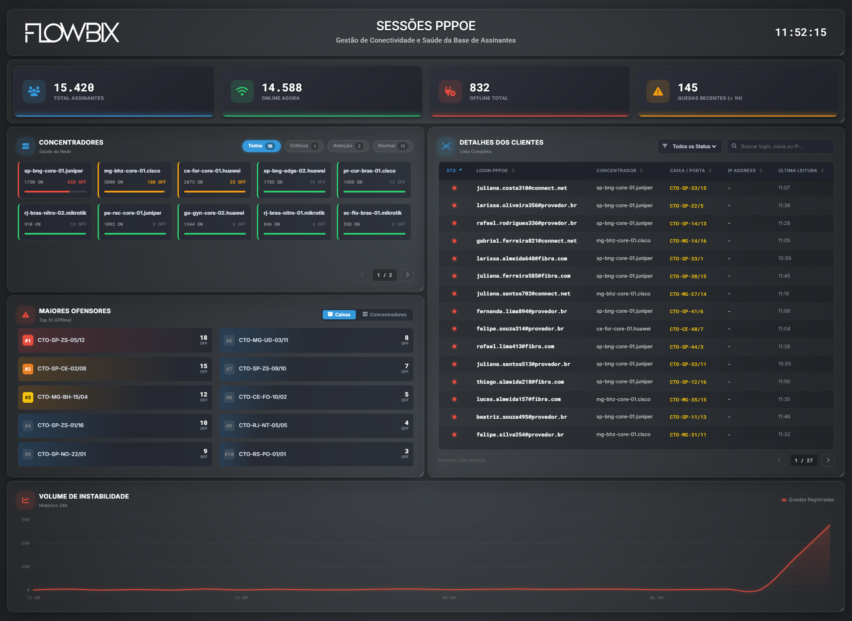The height and width of the screenshot is (621, 852).
Task: Click the Volume de Instabilidade chart icon
Action: 26,500
